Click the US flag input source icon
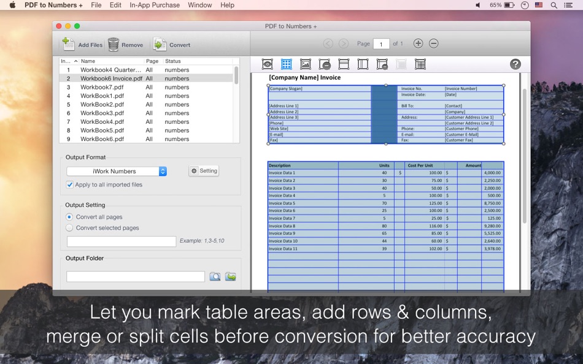583x364 pixels. (539, 5)
